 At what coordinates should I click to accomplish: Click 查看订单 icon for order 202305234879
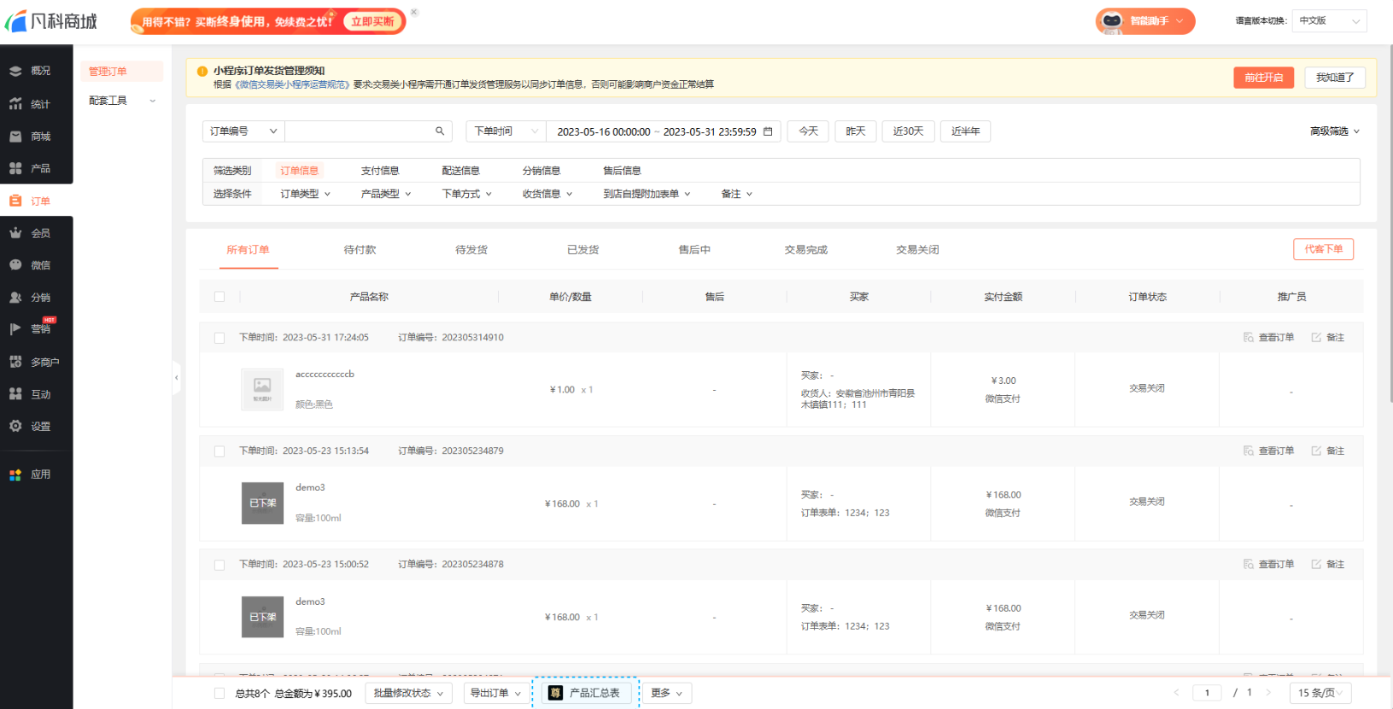point(1249,450)
